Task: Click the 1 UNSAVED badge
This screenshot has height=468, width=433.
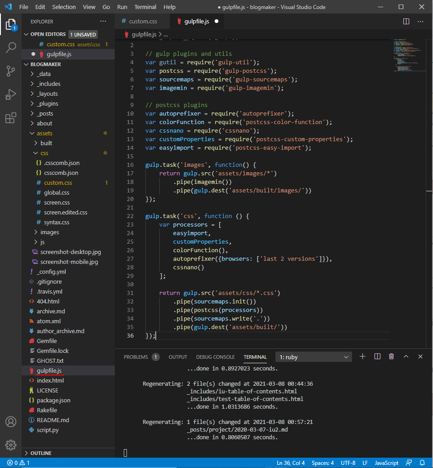Action: [83, 35]
